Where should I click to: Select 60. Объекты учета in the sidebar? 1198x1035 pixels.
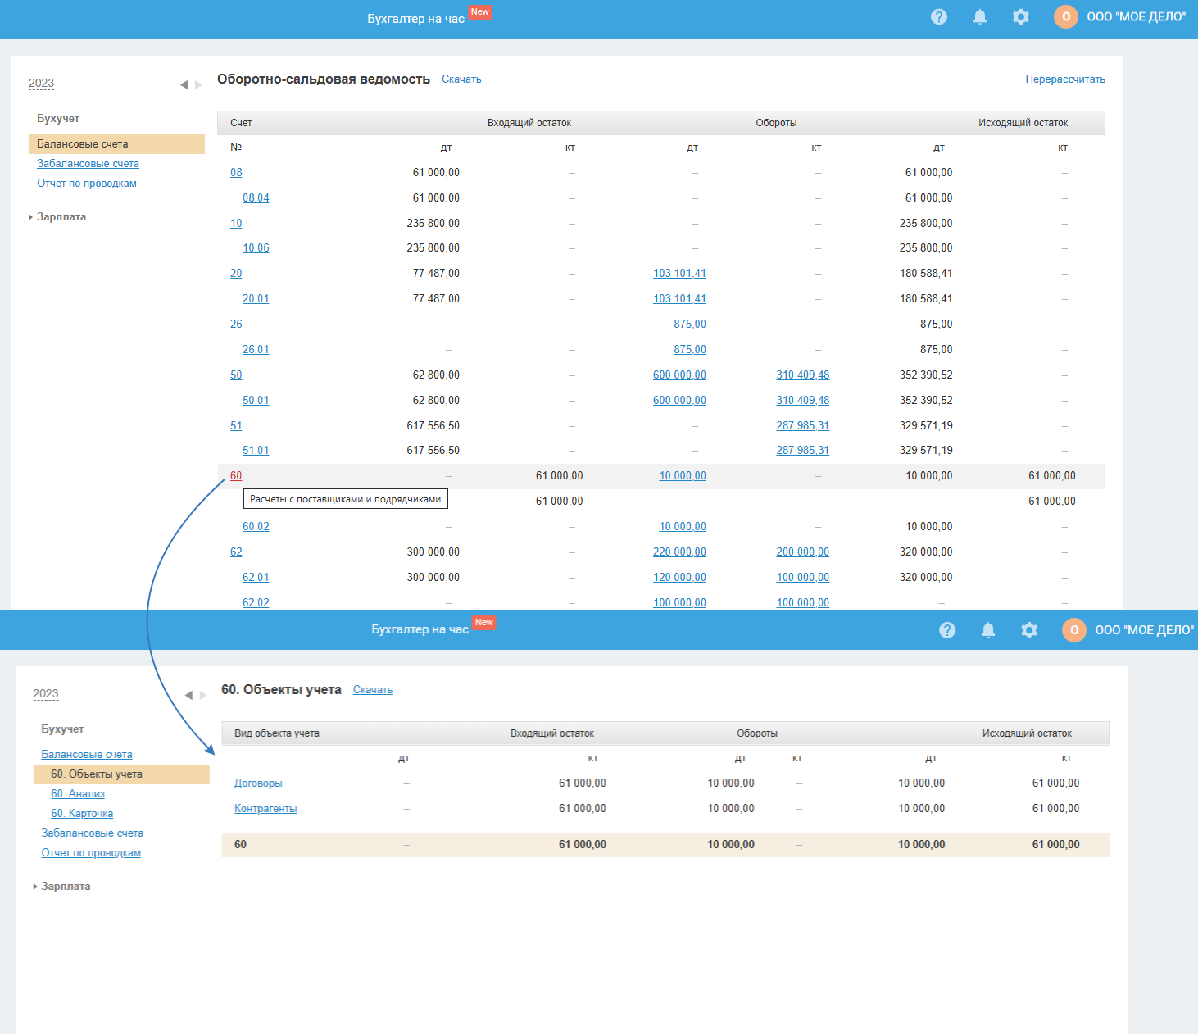[x=121, y=774]
